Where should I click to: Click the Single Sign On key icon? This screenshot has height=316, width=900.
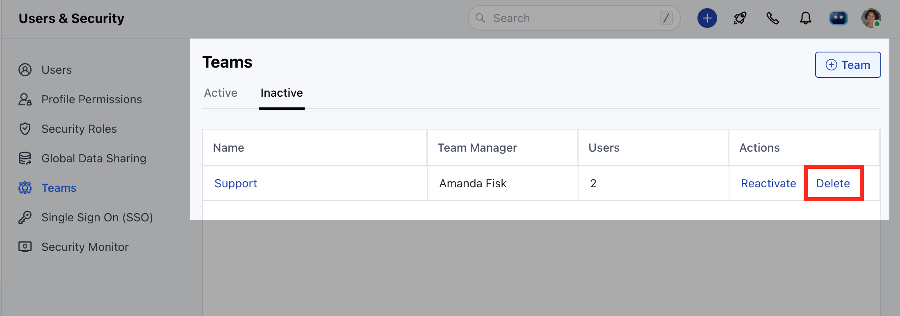pos(25,217)
